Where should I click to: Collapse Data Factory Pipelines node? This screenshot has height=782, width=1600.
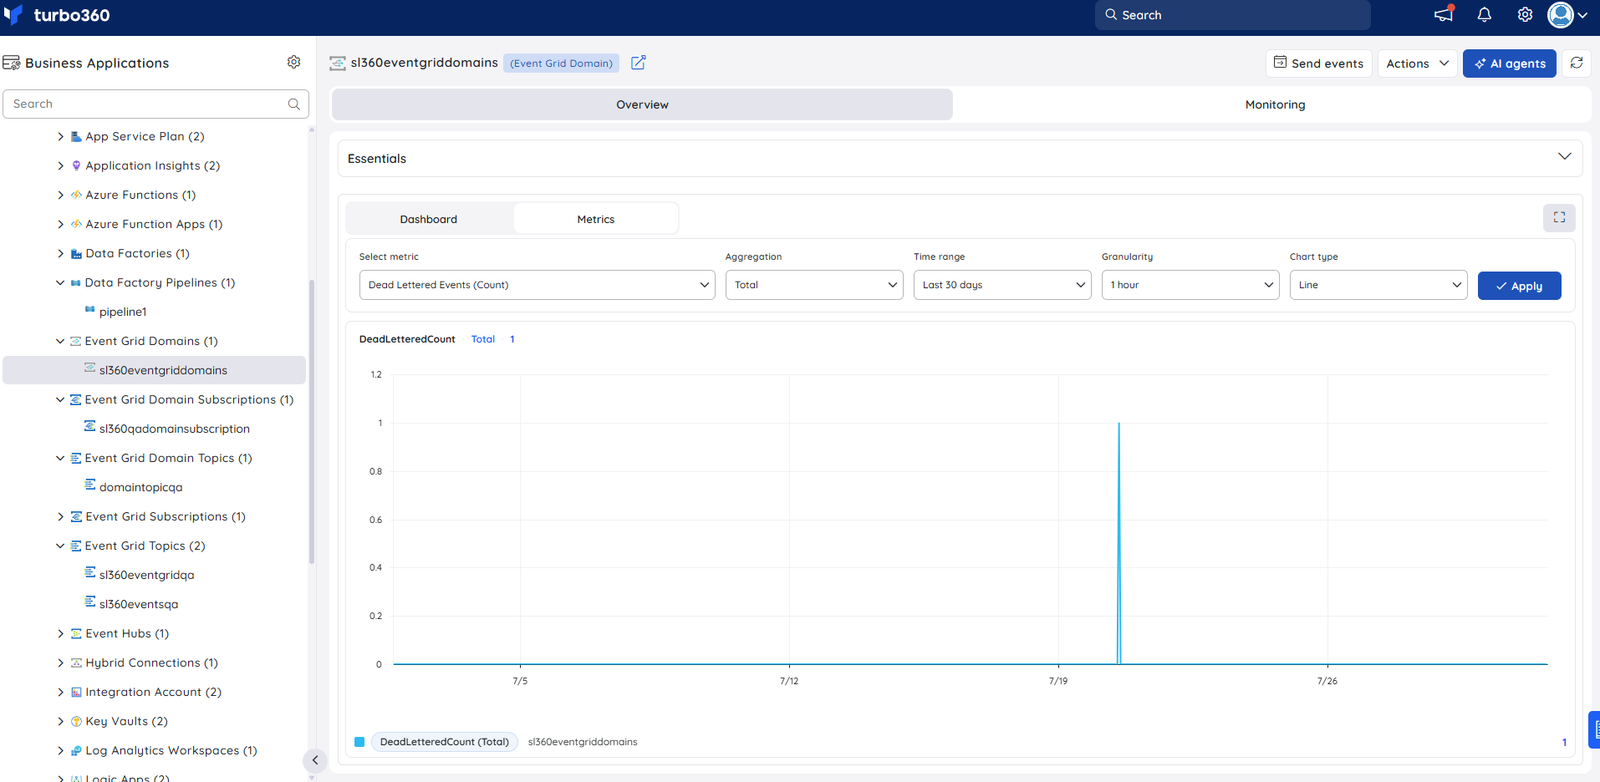coord(60,282)
